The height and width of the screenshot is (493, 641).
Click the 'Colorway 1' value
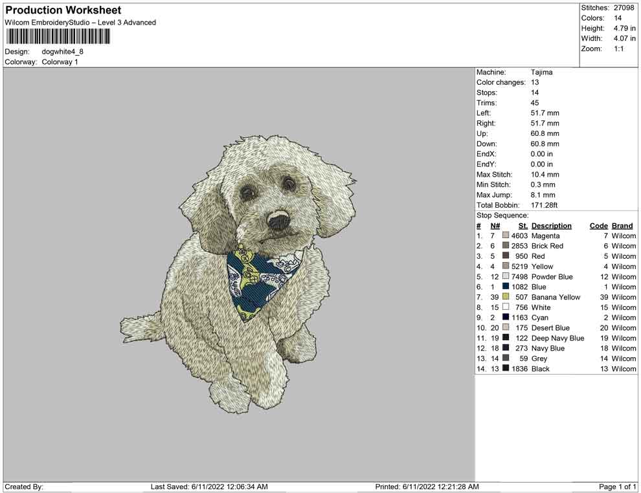(60, 62)
